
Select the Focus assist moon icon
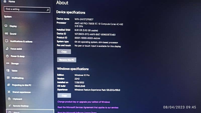pyautogui.click(x=7, y=48)
